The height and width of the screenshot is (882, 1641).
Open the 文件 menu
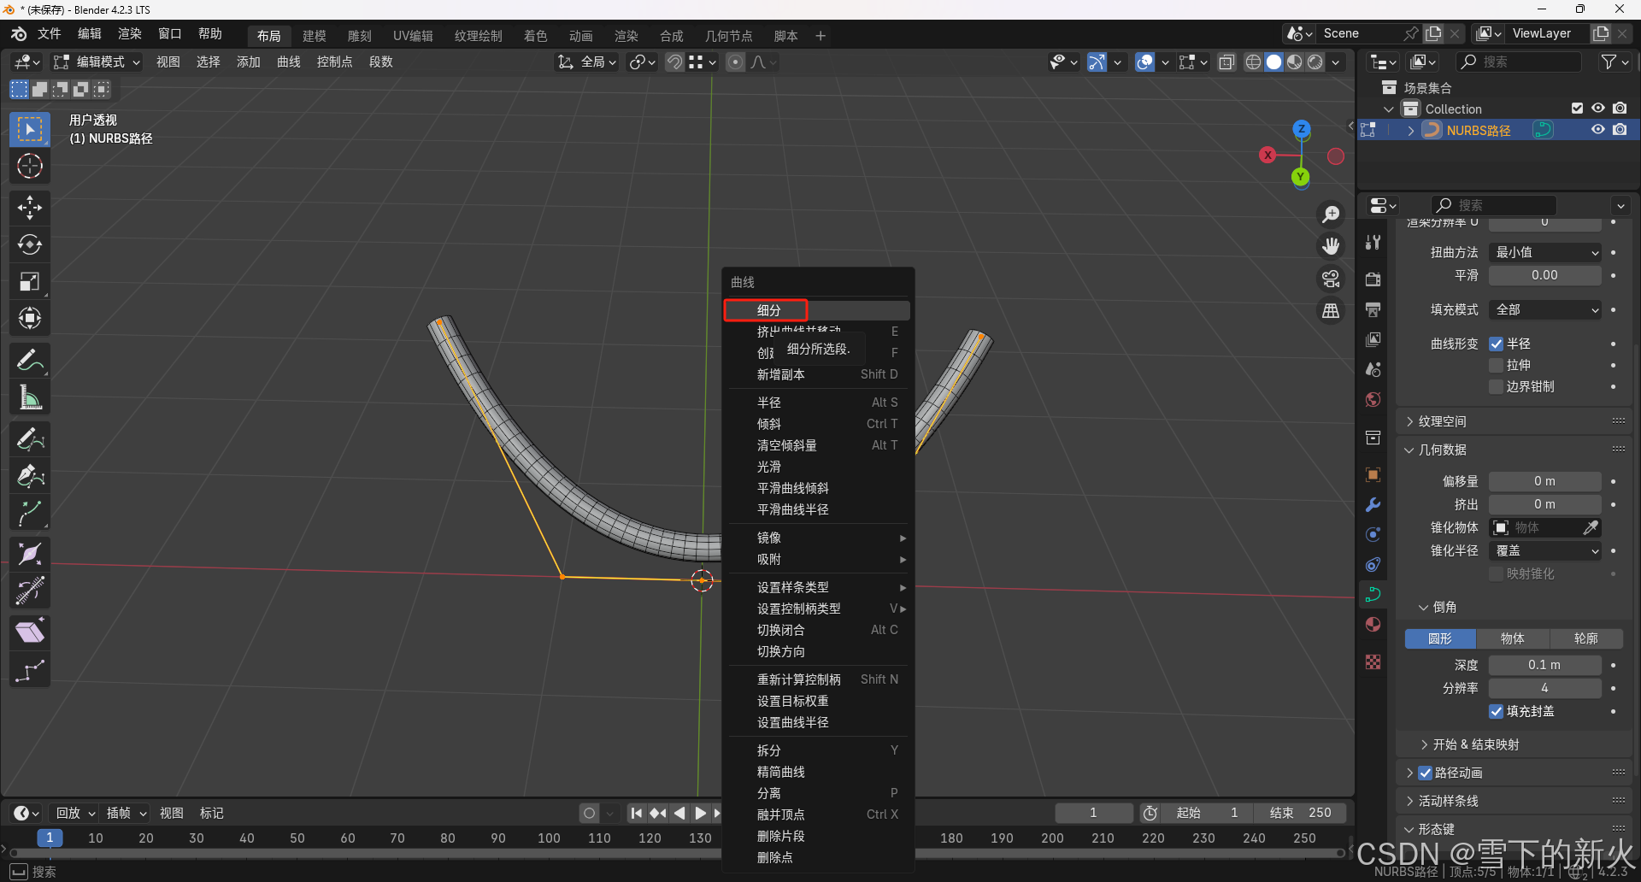click(50, 33)
